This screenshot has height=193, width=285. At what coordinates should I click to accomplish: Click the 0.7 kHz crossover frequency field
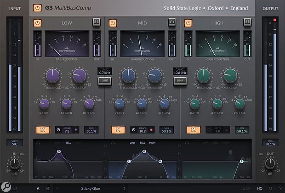[105, 71]
